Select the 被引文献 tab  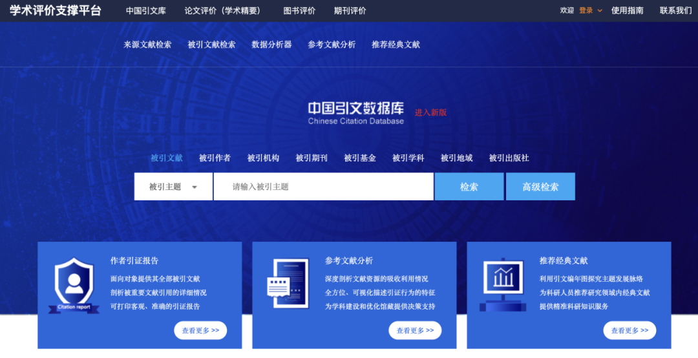(x=167, y=158)
